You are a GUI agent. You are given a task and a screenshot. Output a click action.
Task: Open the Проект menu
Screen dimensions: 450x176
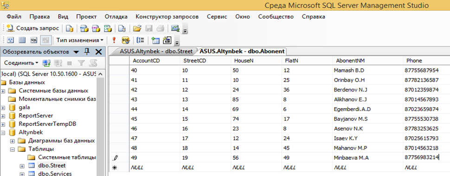[86, 17]
